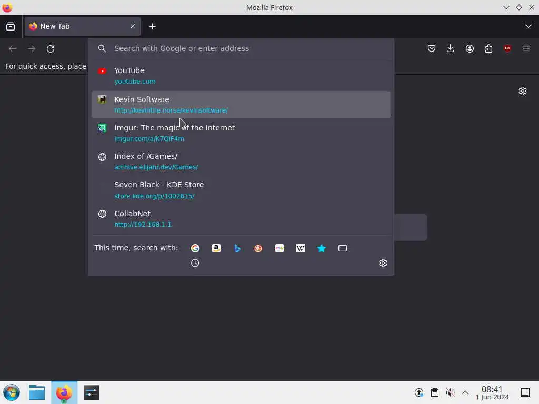Open Seven Black - KDE Store suggestion

241,190
